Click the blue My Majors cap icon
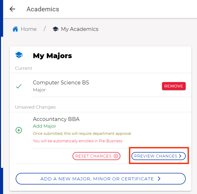The height and width of the screenshot is (194, 197). tap(19, 55)
